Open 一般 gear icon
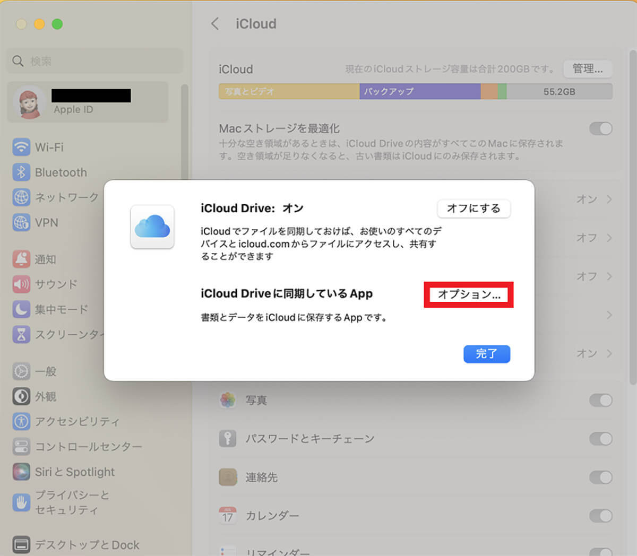637x556 pixels. tap(21, 371)
